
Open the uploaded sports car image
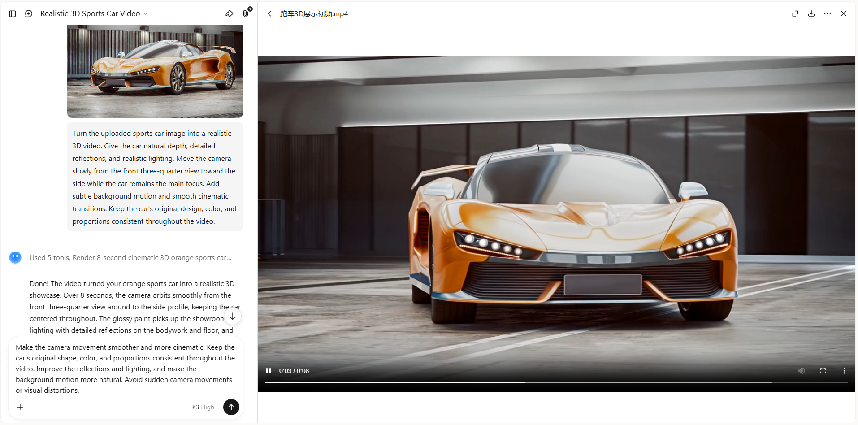pos(155,71)
